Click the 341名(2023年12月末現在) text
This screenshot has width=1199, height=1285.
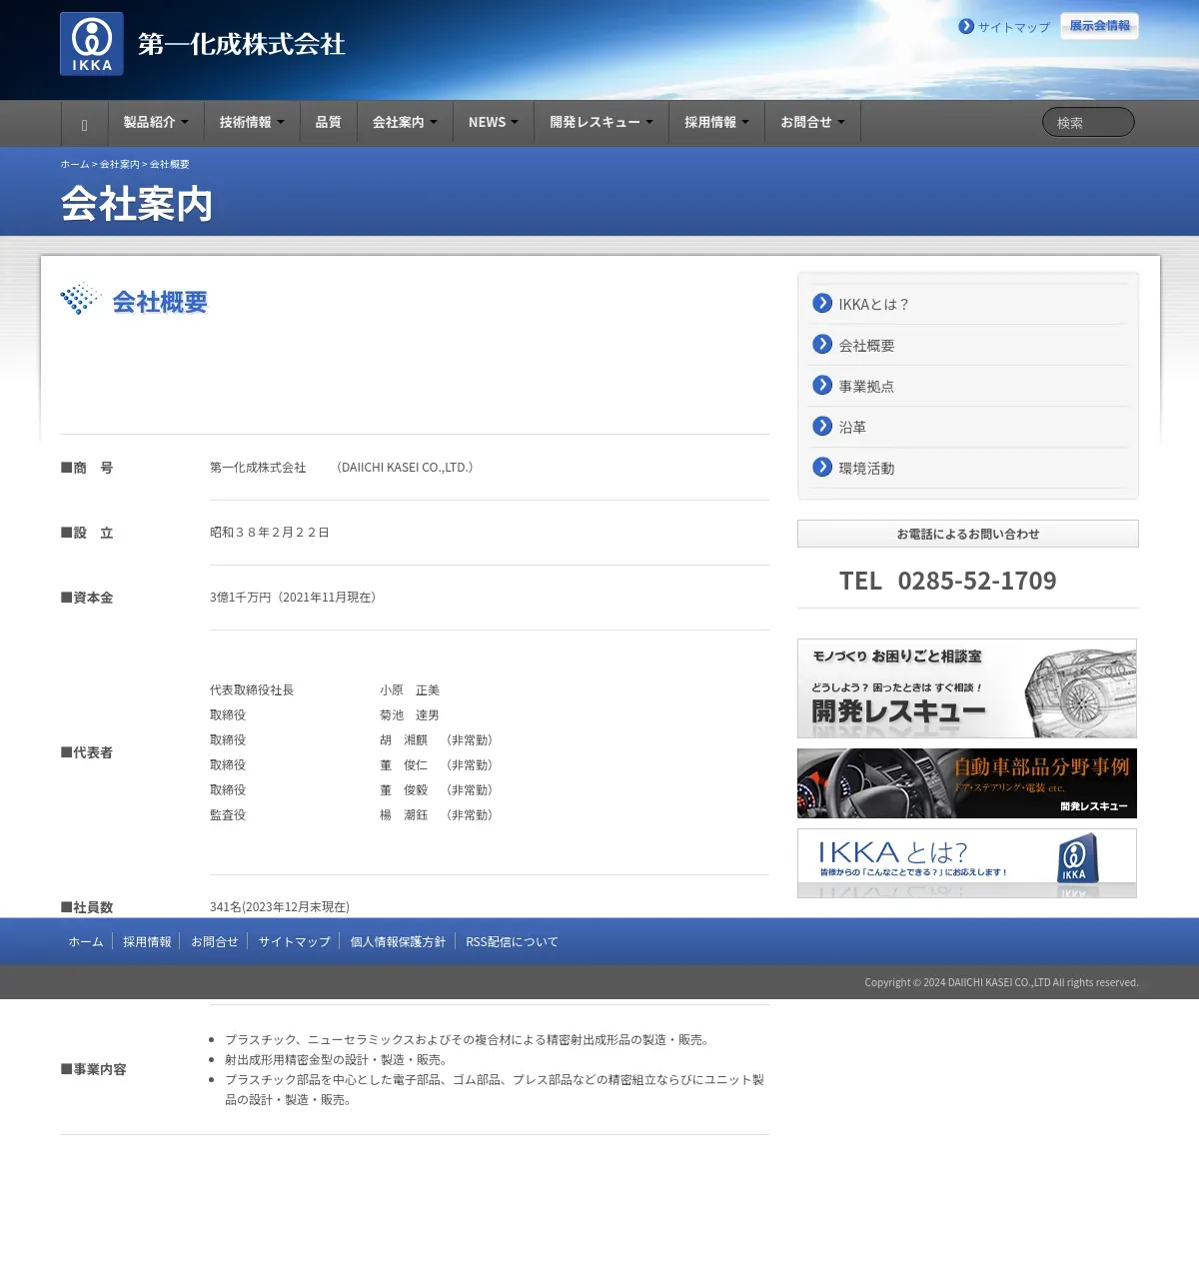click(x=280, y=907)
